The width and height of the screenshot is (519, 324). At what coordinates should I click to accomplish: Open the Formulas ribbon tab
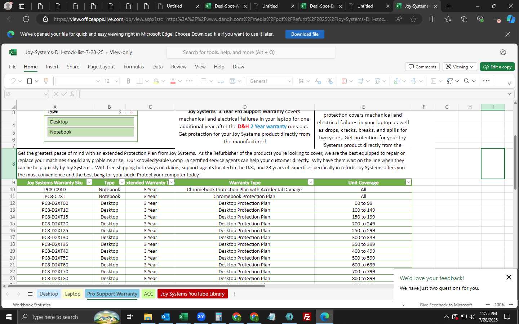coord(134,67)
